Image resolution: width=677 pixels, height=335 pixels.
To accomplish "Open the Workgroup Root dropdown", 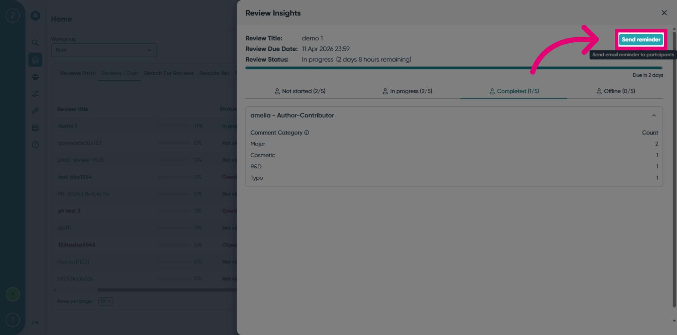I will pyautogui.click(x=104, y=50).
